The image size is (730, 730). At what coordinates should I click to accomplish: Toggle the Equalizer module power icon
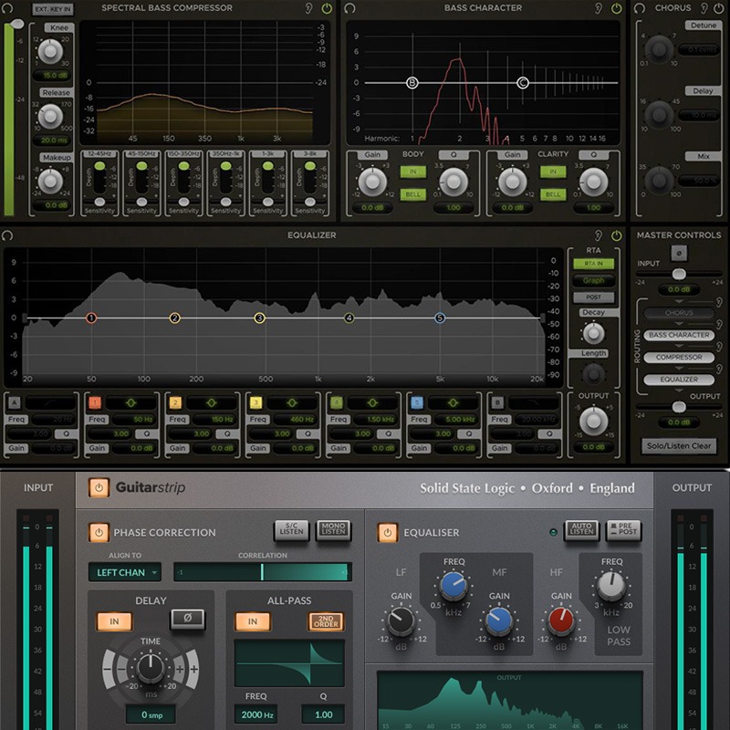pyautogui.click(x=617, y=235)
